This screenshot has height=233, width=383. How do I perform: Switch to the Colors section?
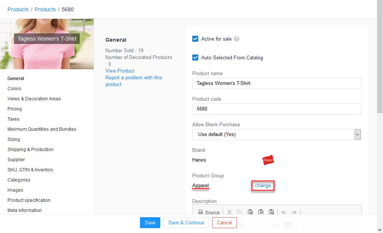14,88
